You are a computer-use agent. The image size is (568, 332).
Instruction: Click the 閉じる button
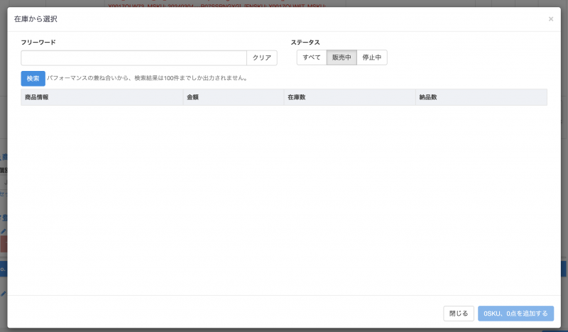click(x=459, y=314)
